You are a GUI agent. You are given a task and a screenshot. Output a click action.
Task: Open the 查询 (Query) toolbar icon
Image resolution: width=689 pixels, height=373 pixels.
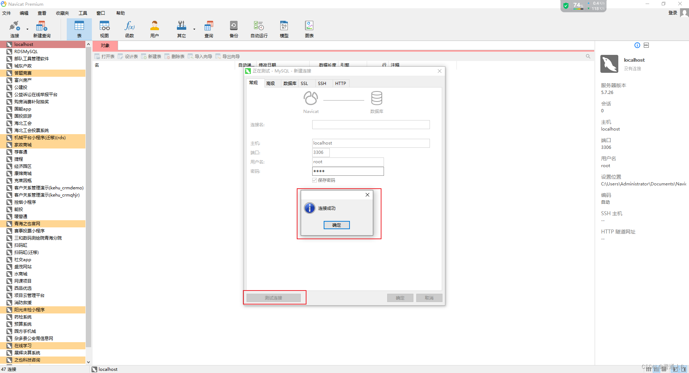pyautogui.click(x=209, y=29)
